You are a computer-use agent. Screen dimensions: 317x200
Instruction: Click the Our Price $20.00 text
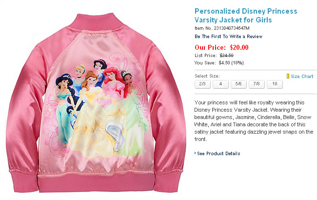221,47
